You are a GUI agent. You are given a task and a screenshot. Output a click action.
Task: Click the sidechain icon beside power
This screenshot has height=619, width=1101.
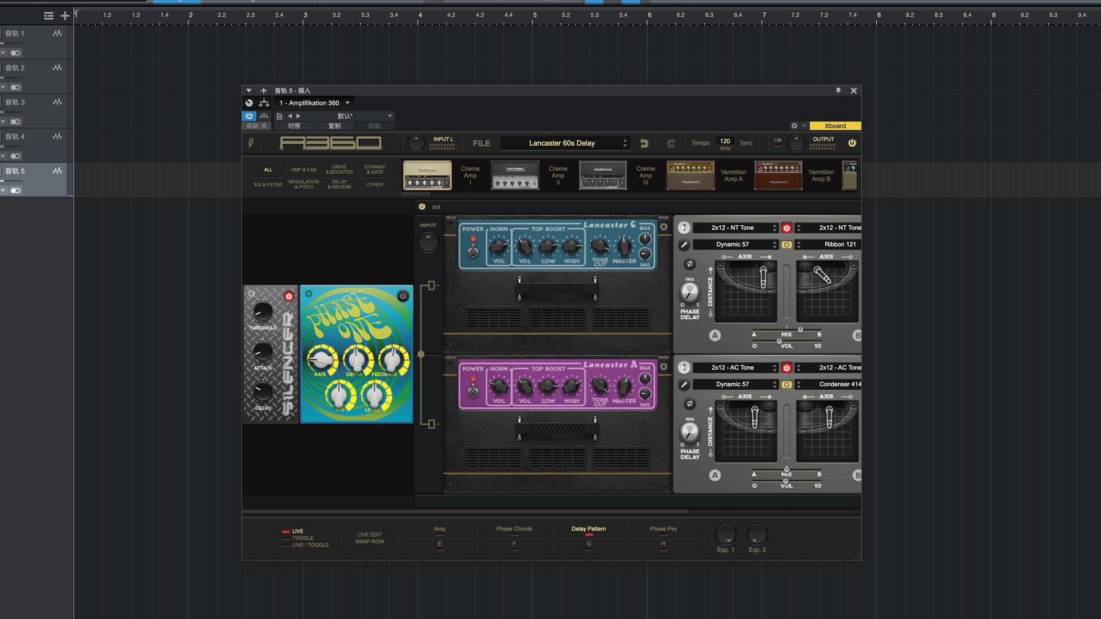coord(264,116)
